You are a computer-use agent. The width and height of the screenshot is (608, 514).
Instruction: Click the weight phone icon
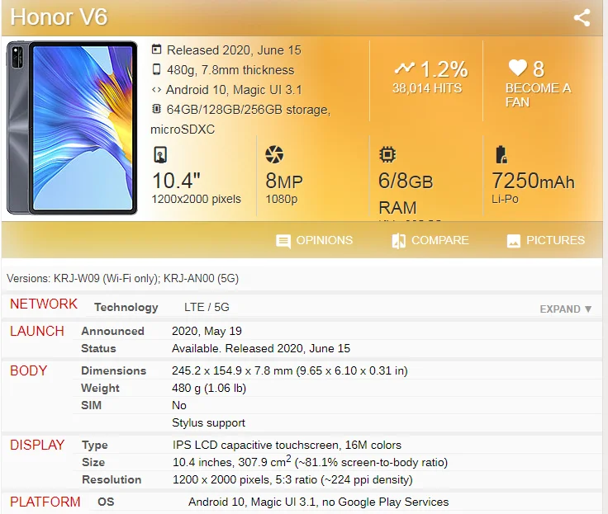pos(156,69)
